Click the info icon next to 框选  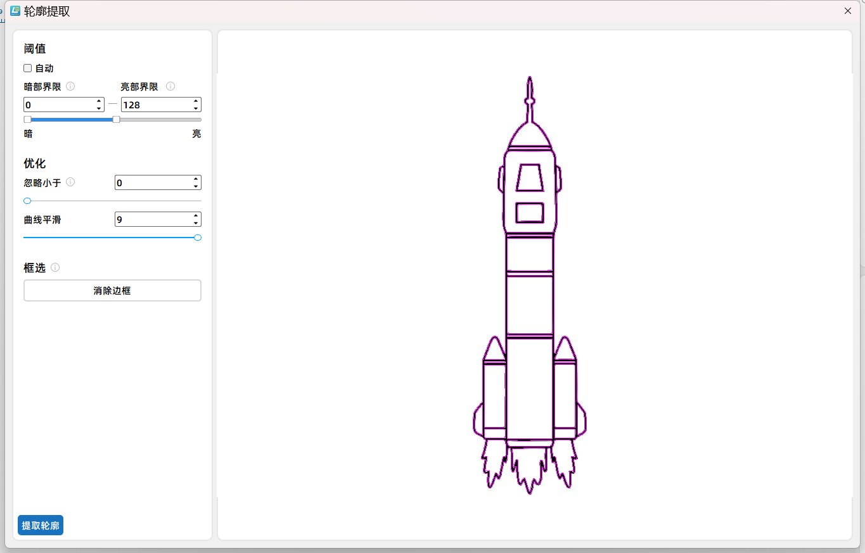click(x=55, y=267)
